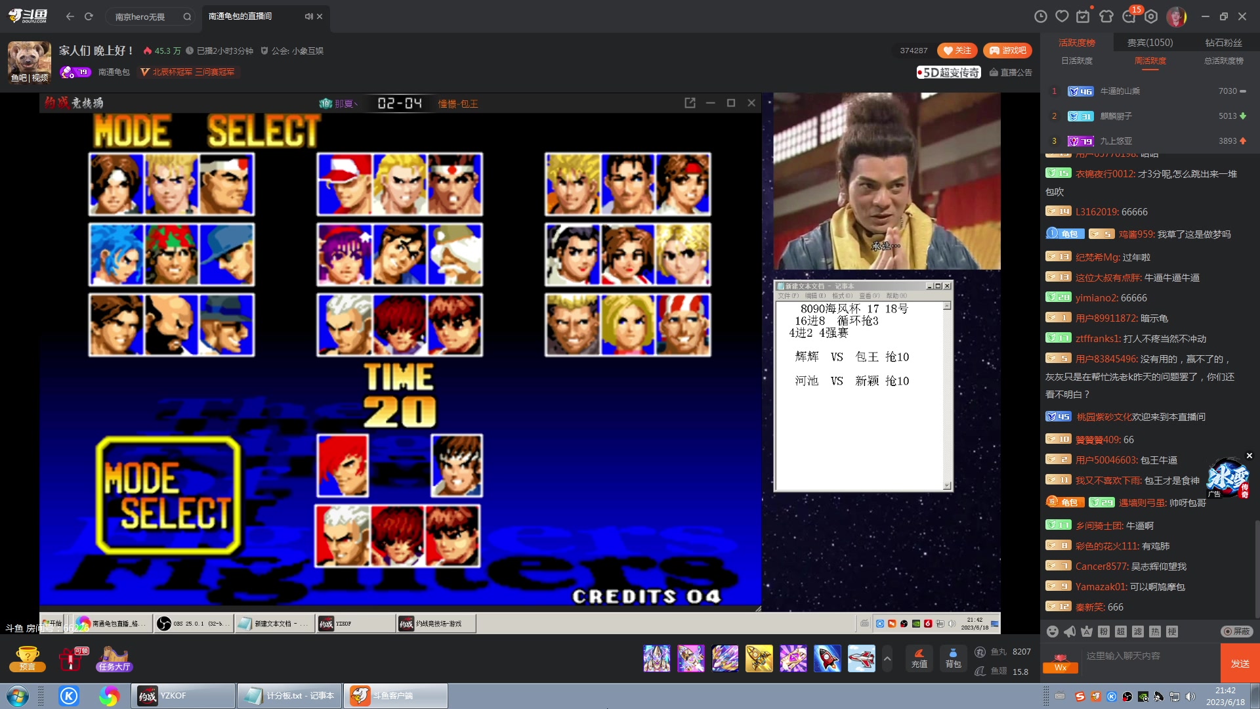
Task: Open Windows Start button
Action: (18, 696)
